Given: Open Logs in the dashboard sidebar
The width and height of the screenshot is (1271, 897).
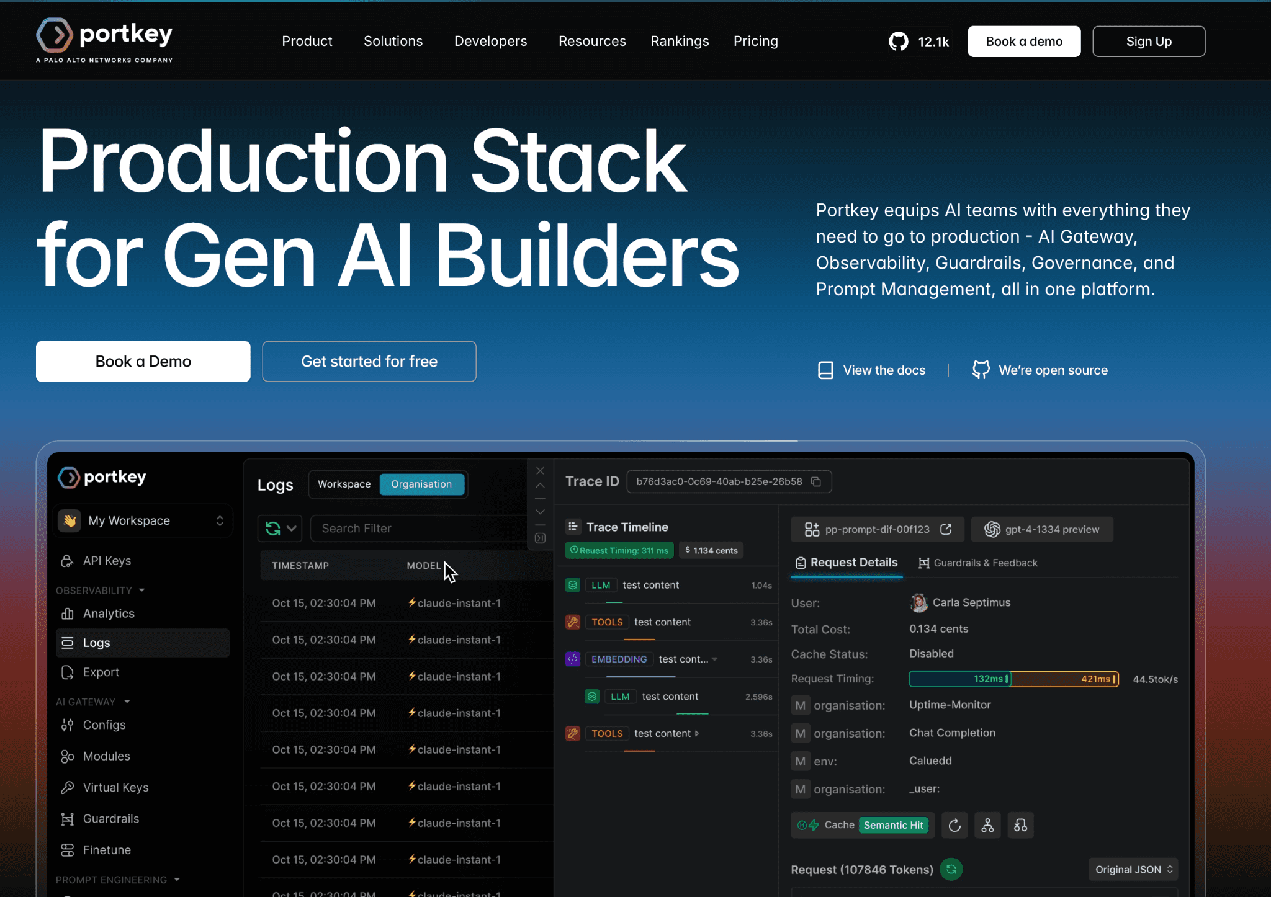Looking at the screenshot, I should (143, 643).
